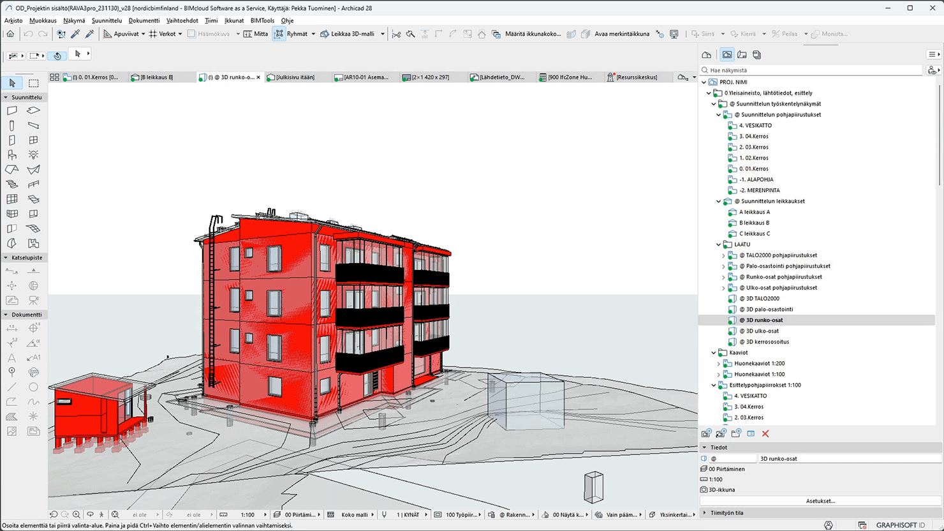Toggle the Ryhmät suspend groups button
The width and height of the screenshot is (944, 531).
tap(279, 34)
